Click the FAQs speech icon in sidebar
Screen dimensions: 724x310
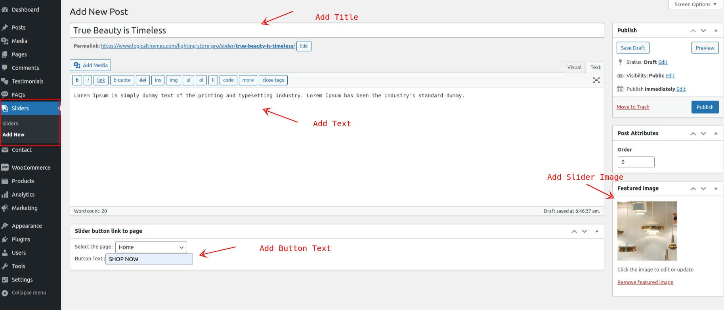(x=5, y=95)
